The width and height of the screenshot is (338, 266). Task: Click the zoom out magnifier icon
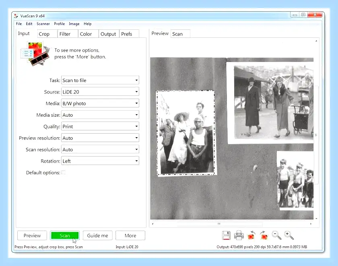[276, 235]
